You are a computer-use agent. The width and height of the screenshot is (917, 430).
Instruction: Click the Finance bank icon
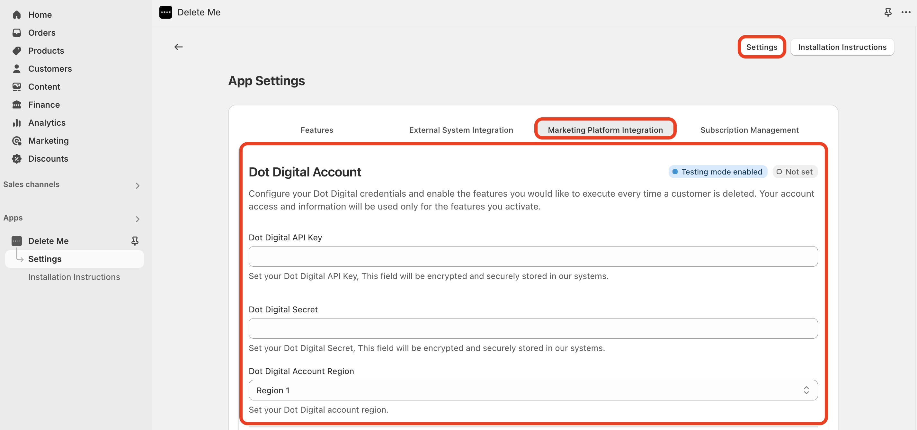(17, 105)
